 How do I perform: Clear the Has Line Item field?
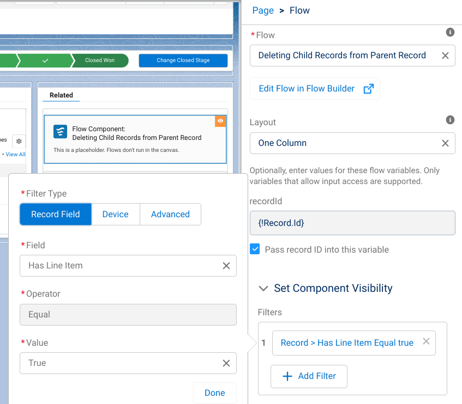226,266
